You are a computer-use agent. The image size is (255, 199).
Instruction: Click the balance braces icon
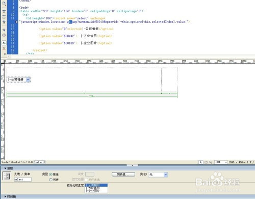[4, 35]
